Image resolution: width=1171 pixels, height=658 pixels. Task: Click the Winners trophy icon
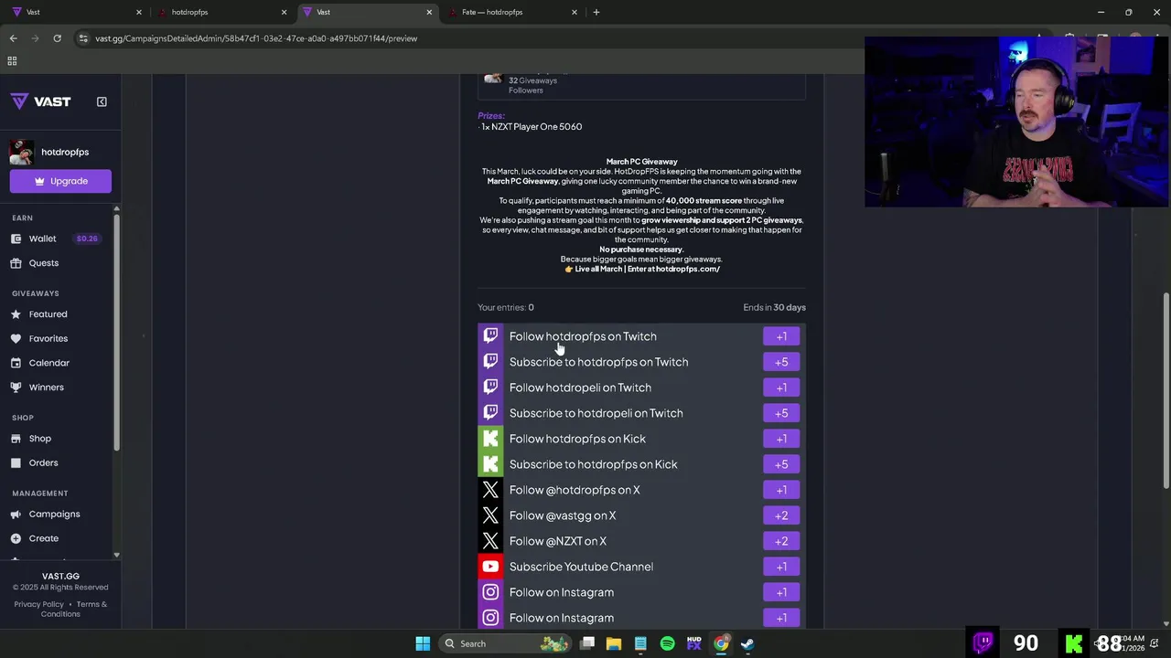[x=16, y=387]
